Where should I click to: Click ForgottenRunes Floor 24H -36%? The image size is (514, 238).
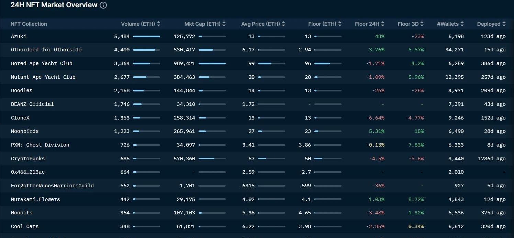(378, 186)
